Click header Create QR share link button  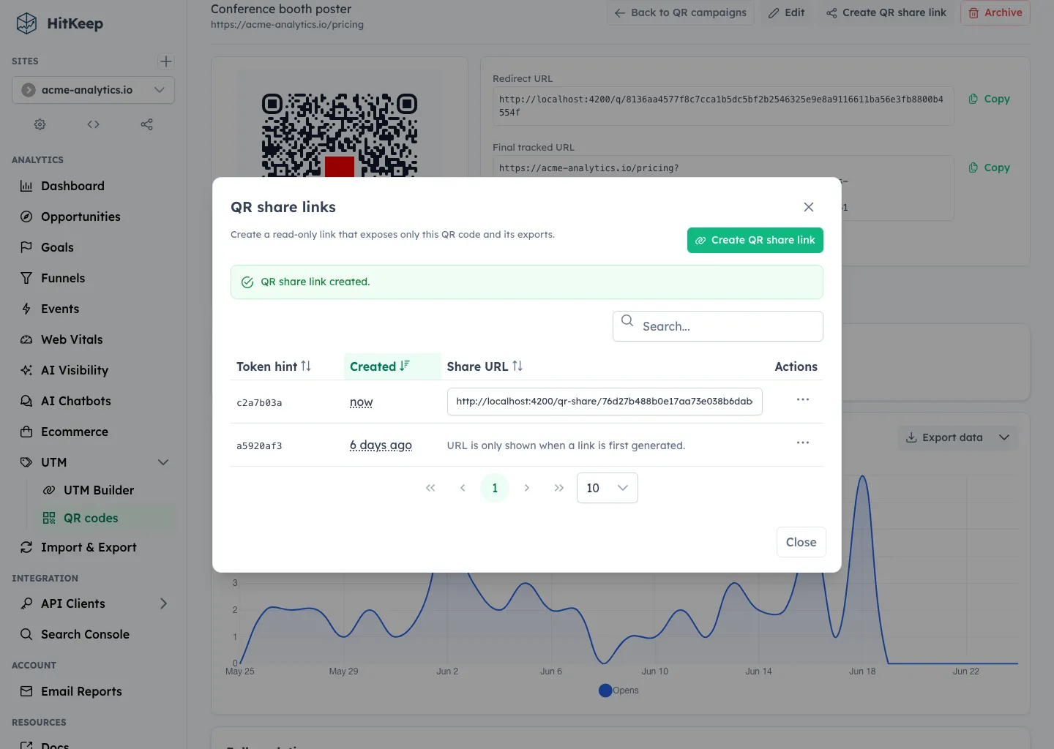click(x=886, y=12)
